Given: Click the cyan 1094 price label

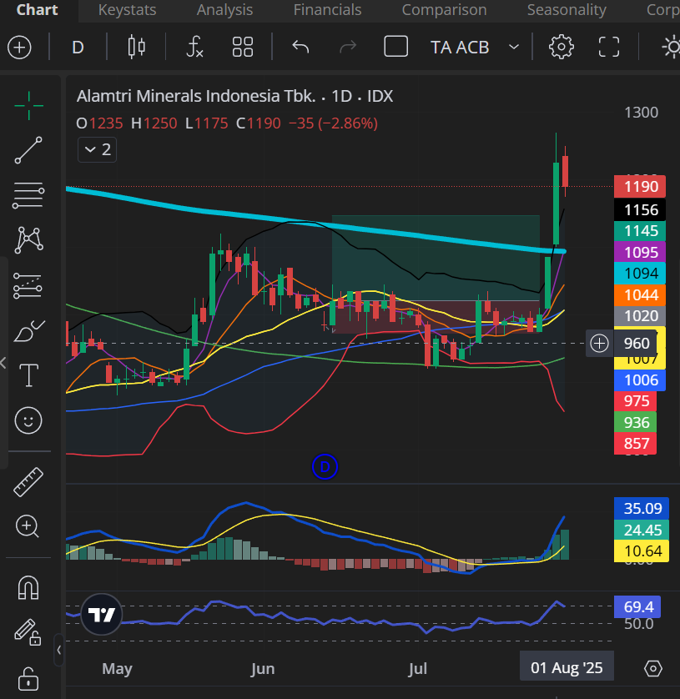Looking at the screenshot, I should click(x=640, y=274).
